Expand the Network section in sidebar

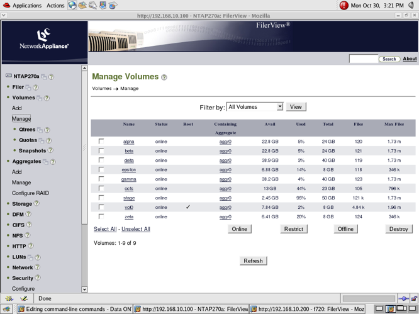point(23,267)
